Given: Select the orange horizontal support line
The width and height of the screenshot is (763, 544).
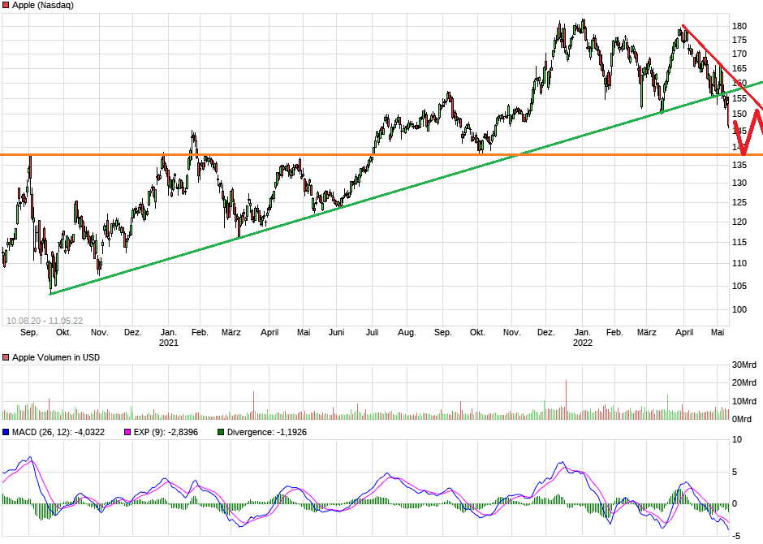Looking at the screenshot, I should pos(244,153).
